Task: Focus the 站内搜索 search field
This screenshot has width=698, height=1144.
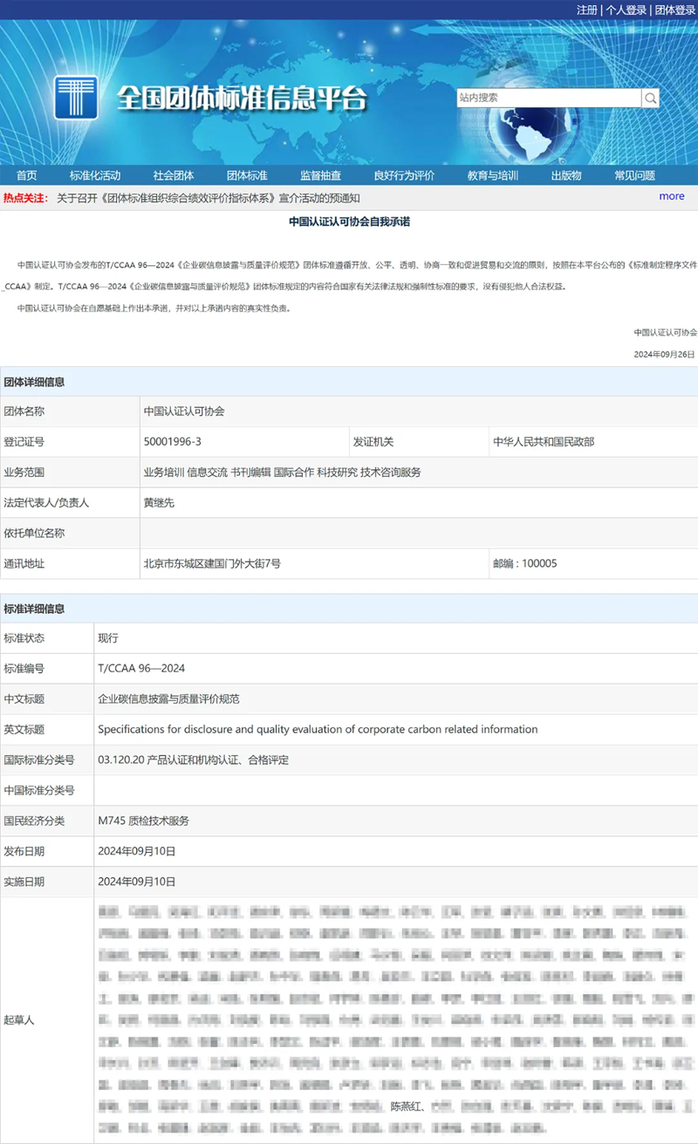Action: [x=550, y=98]
